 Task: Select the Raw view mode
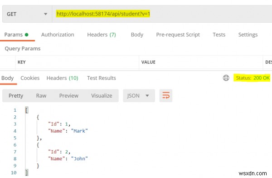(41, 96)
